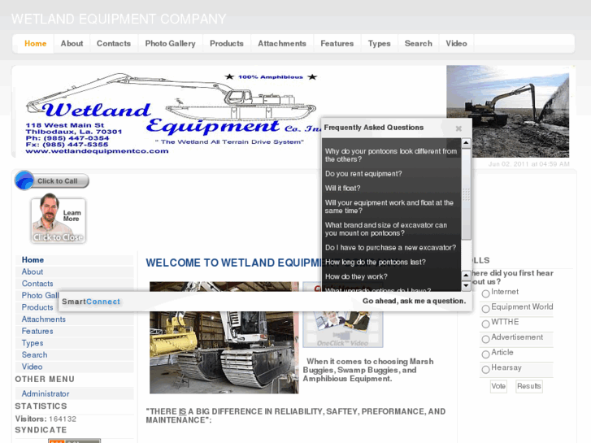Image resolution: width=591 pixels, height=443 pixels.
Task: Select the Advertisement poll option
Action: tap(485, 339)
